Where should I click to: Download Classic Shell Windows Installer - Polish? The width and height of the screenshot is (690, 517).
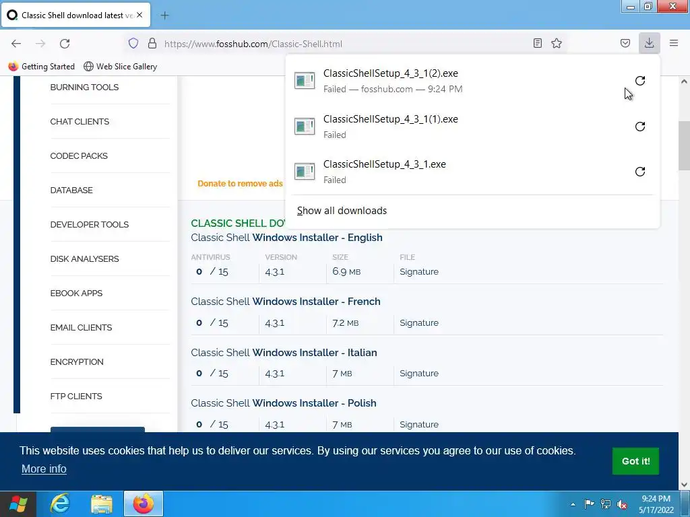[284, 403]
